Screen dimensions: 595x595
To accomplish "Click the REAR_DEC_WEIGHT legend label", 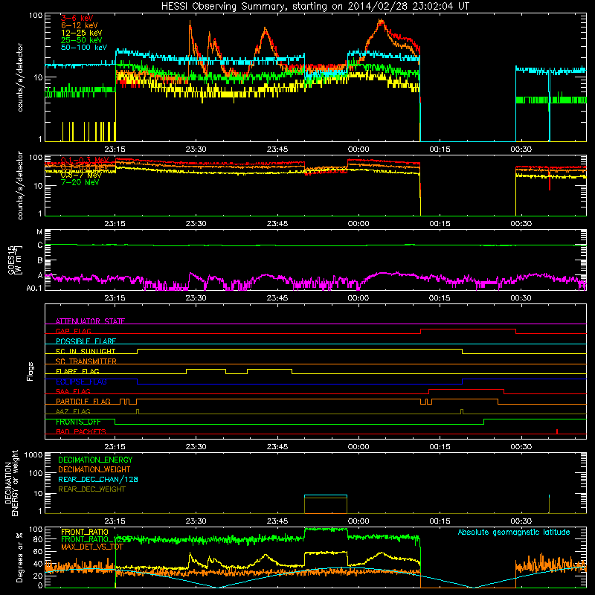I will (91, 489).
